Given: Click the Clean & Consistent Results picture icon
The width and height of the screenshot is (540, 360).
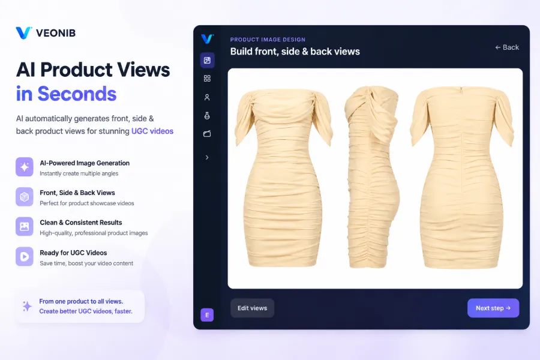Looking at the screenshot, I should 25,226.
